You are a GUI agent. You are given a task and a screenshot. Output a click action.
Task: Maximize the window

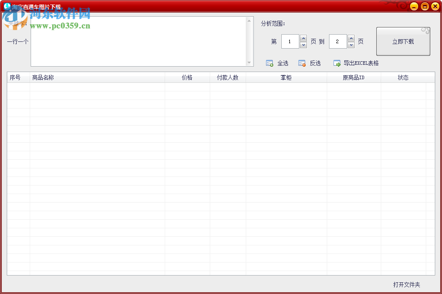point(424,6)
